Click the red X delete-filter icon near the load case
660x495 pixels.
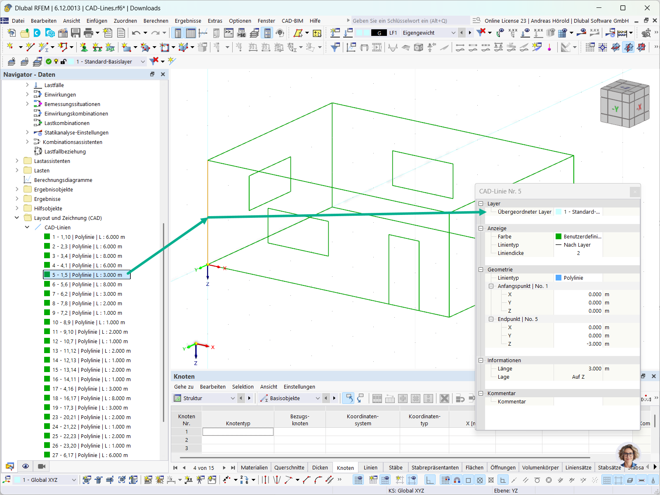click(x=482, y=33)
